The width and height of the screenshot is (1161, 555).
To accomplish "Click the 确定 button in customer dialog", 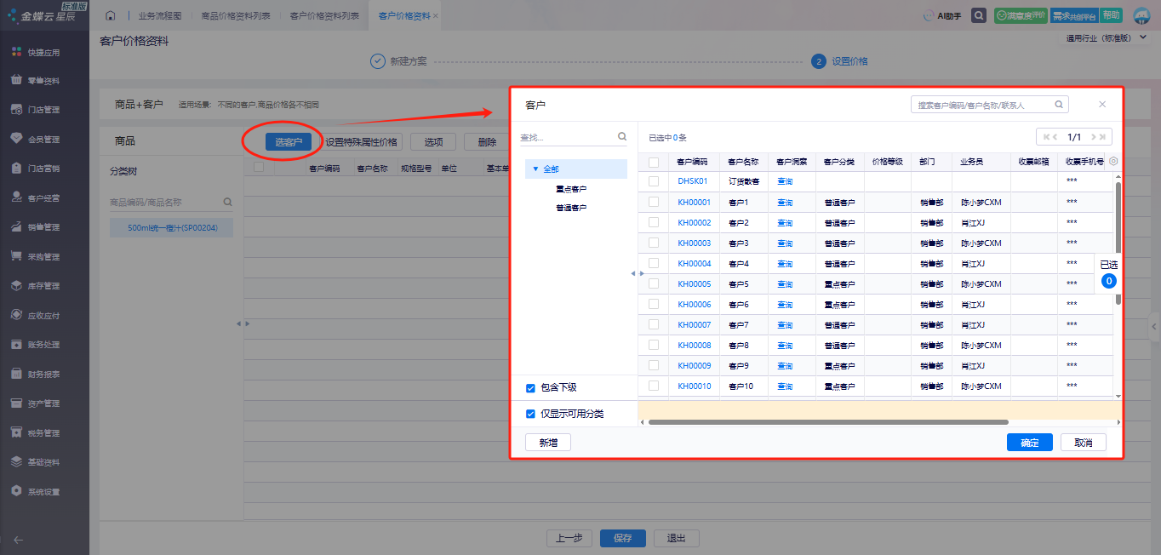I will [x=1029, y=443].
